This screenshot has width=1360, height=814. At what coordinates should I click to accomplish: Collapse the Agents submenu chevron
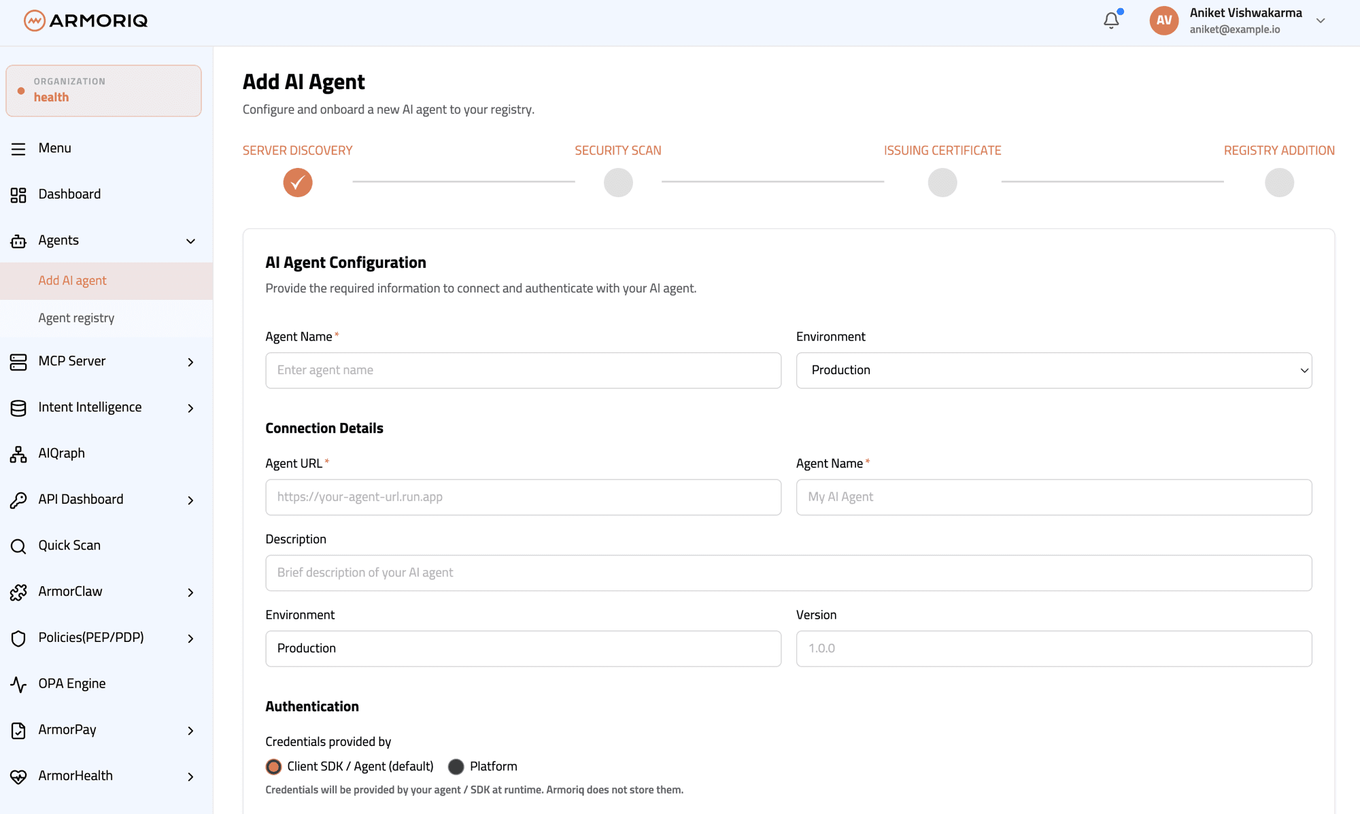(190, 241)
